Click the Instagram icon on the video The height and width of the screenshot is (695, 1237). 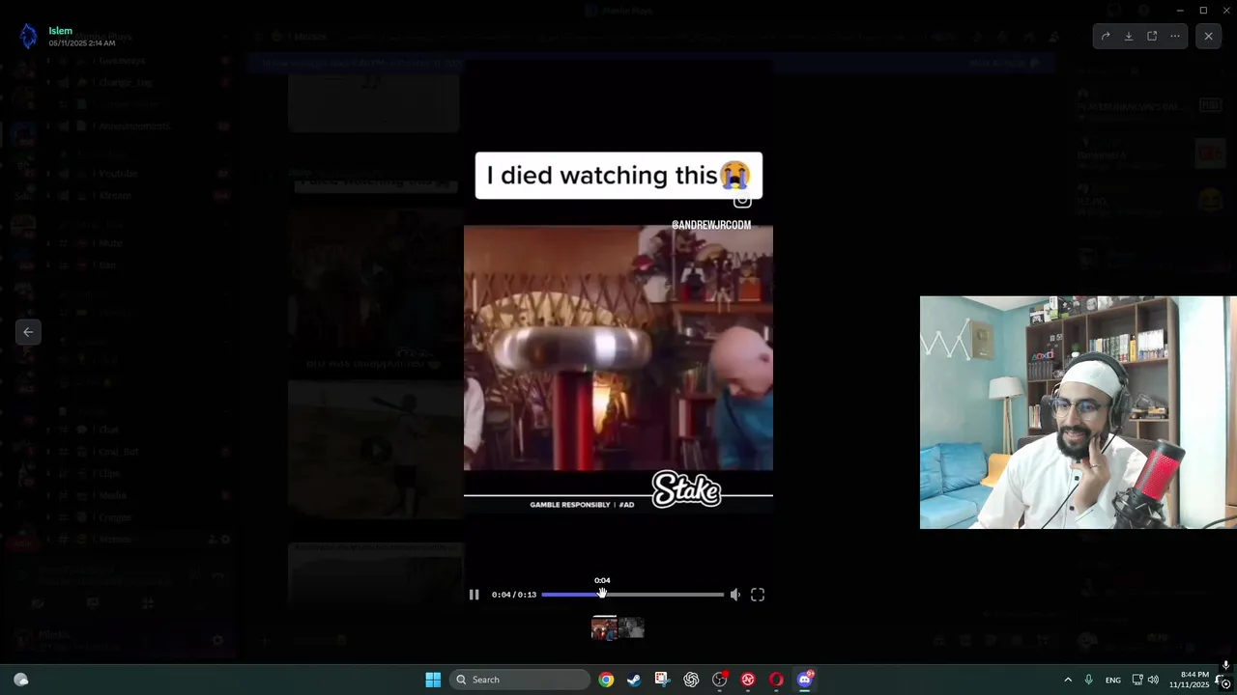coord(742,201)
